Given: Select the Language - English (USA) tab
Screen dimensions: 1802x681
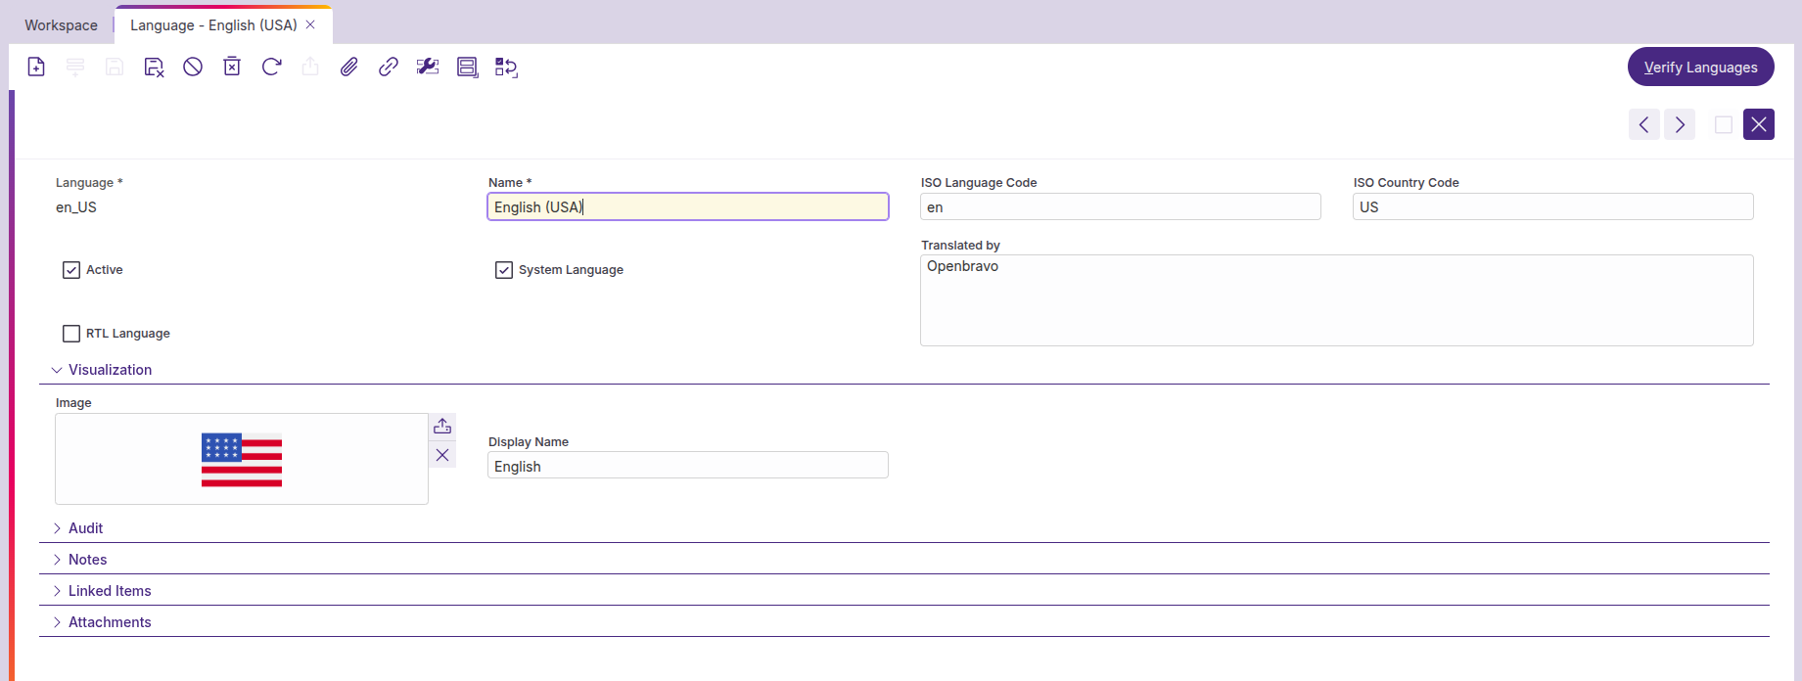Looking at the screenshot, I should point(213,25).
